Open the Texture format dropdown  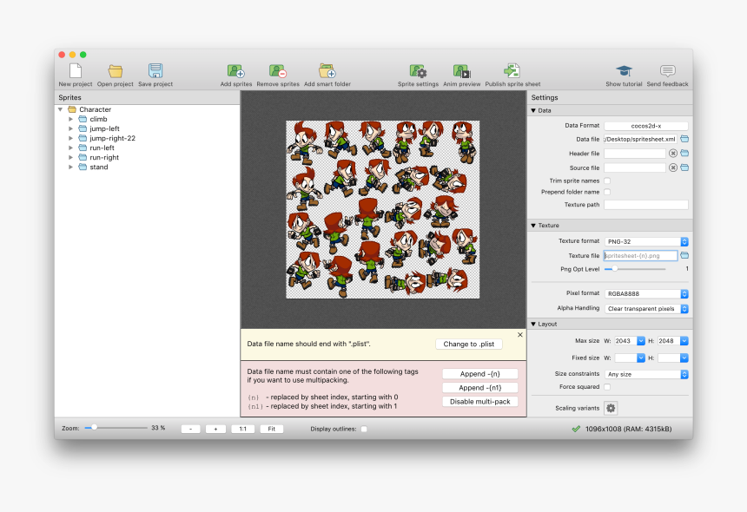(646, 241)
